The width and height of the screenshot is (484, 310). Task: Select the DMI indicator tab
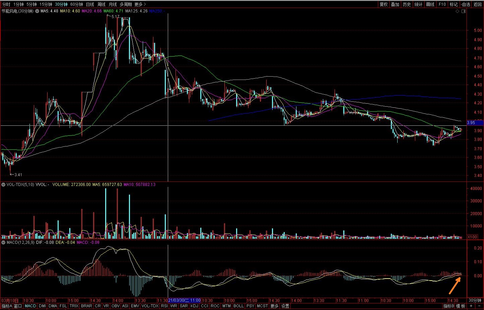pyautogui.click(x=42, y=306)
